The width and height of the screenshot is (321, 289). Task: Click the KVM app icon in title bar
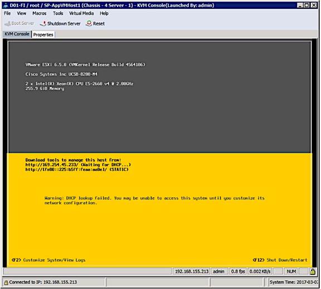click(x=6, y=6)
